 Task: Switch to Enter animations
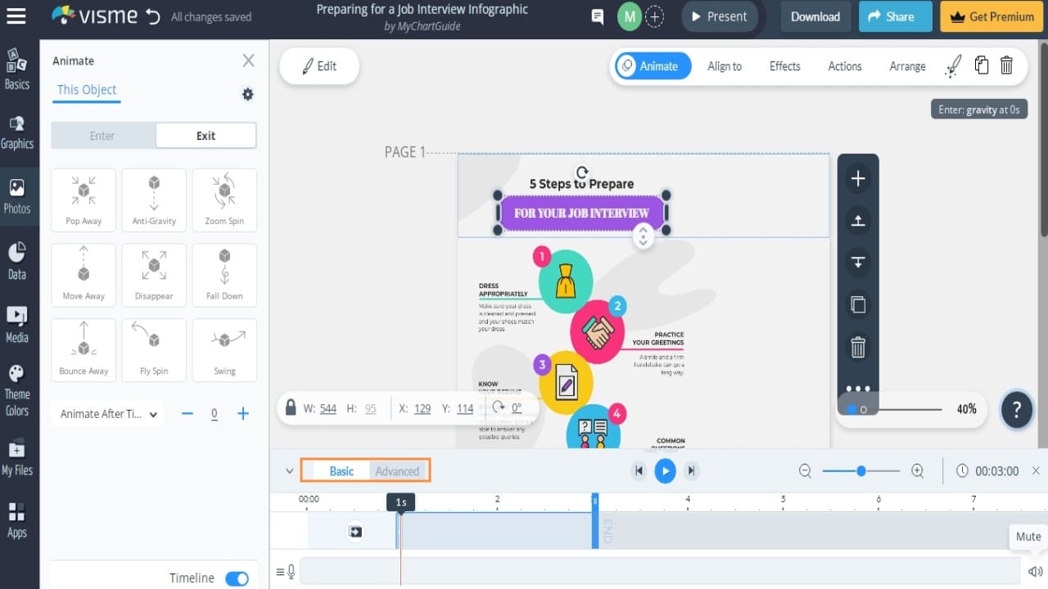pyautogui.click(x=102, y=136)
